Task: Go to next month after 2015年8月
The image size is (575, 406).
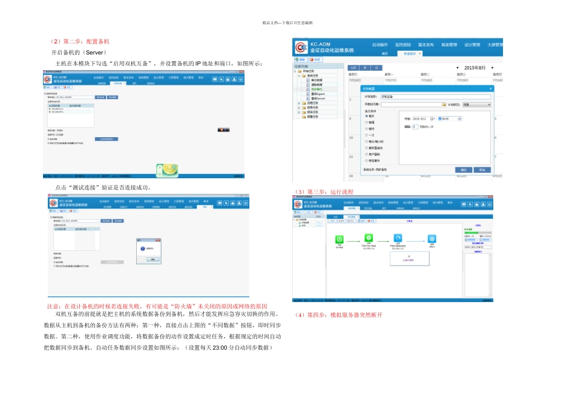Action: [493, 68]
